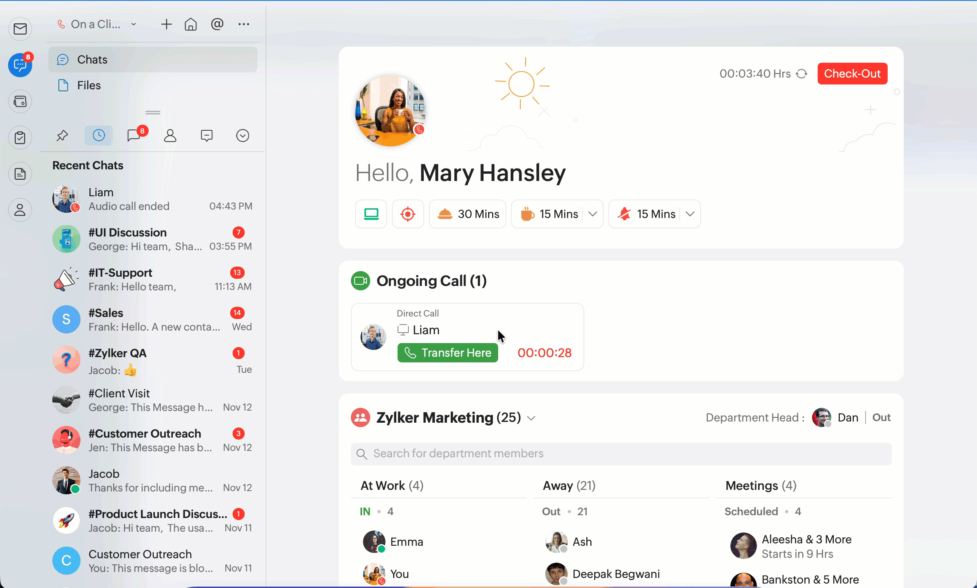Toggle the 30 Mins lunch break status
The width and height of the screenshot is (977, 588).
click(x=468, y=214)
